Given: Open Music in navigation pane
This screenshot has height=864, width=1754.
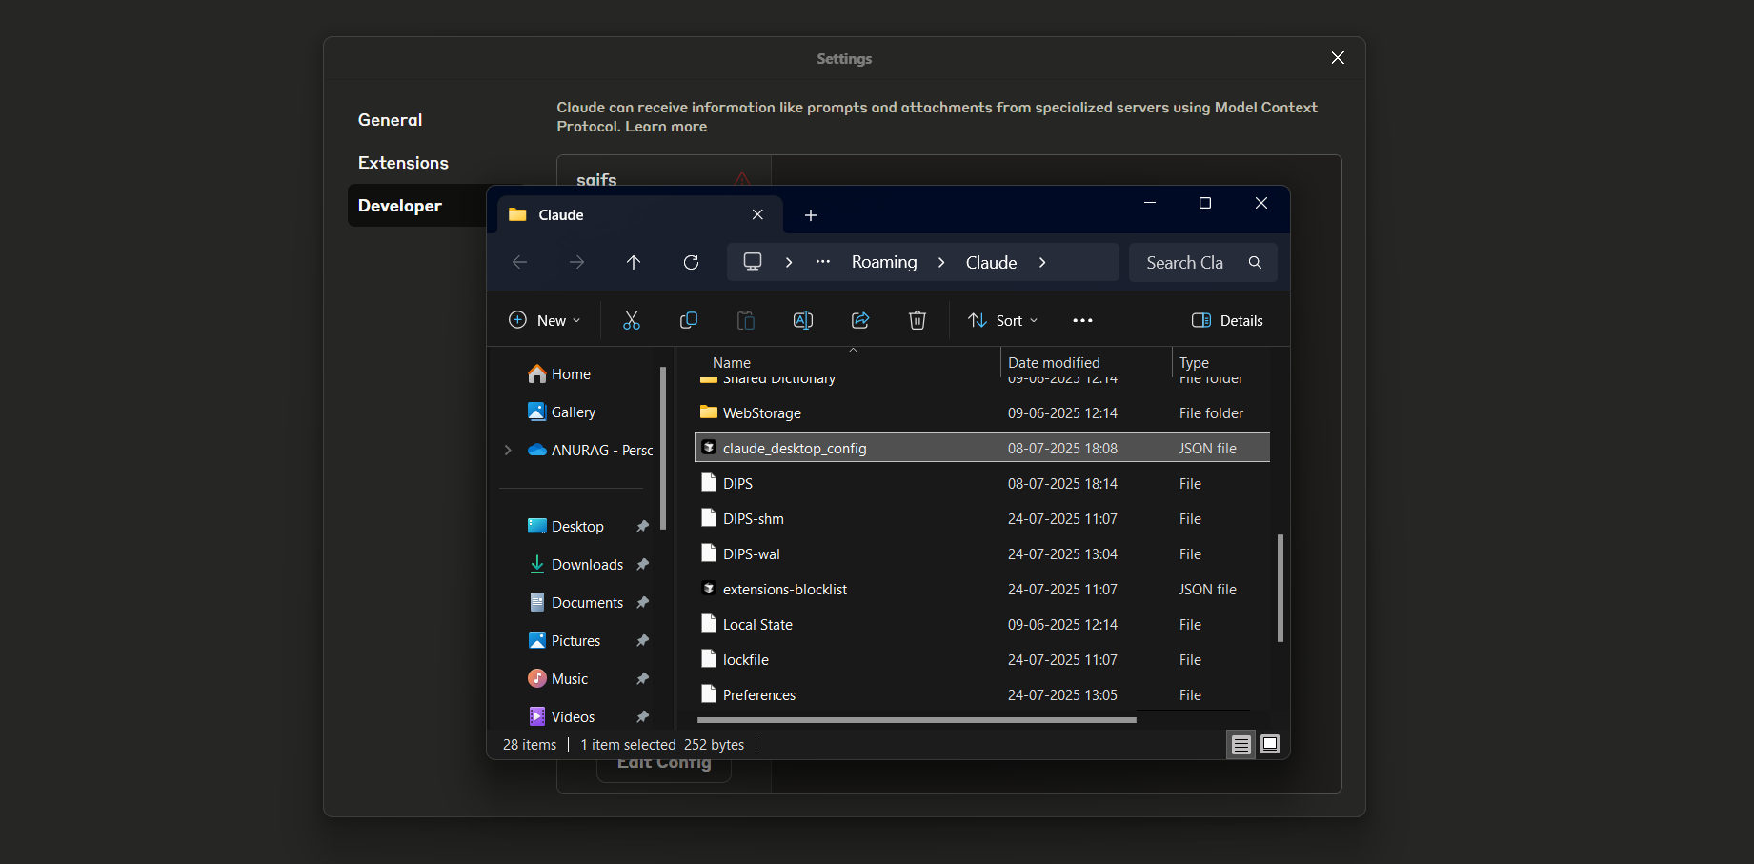Looking at the screenshot, I should [558, 678].
